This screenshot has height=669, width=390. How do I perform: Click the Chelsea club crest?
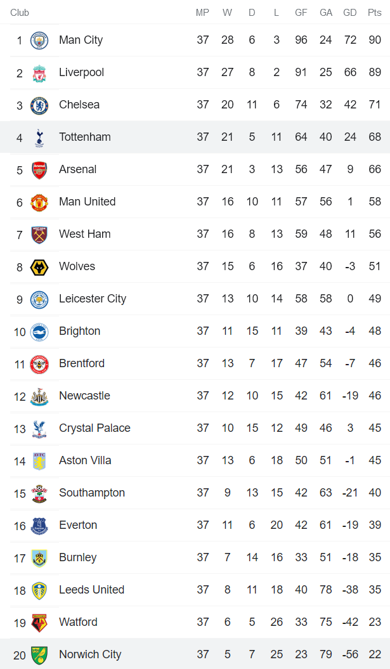tap(39, 105)
